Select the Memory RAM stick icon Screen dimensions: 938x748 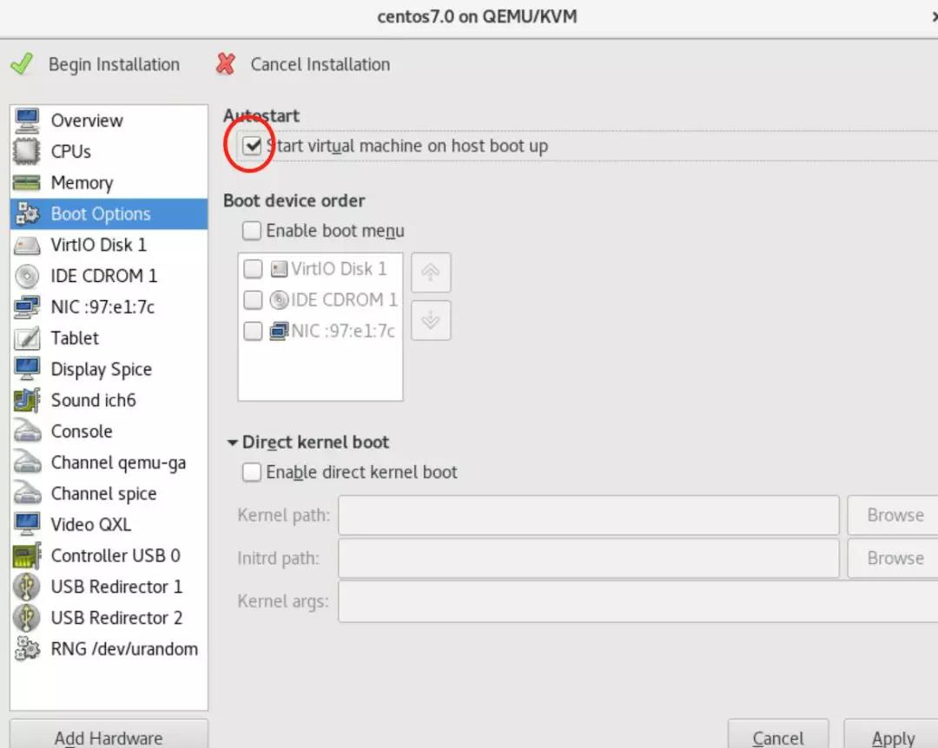[27, 182]
